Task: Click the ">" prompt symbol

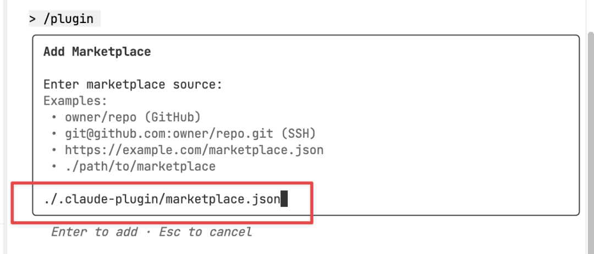Action: point(32,19)
